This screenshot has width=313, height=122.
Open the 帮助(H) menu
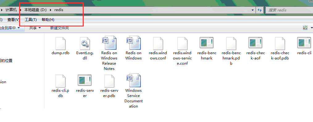click(x=48, y=19)
